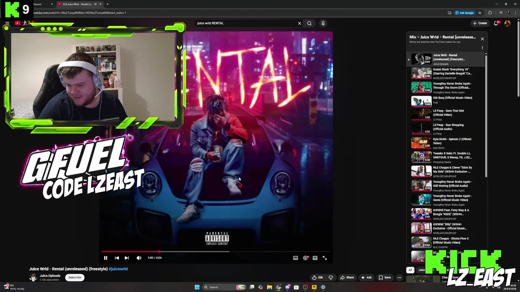Select the All filter chip
520x292 pixels.
[x=410, y=270]
